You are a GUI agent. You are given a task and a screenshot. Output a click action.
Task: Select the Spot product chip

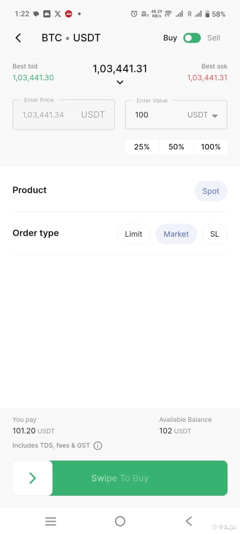(211, 191)
